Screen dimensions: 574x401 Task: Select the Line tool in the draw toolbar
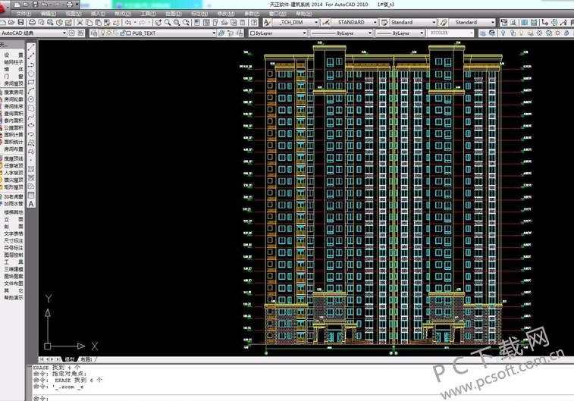pyautogui.click(x=32, y=47)
